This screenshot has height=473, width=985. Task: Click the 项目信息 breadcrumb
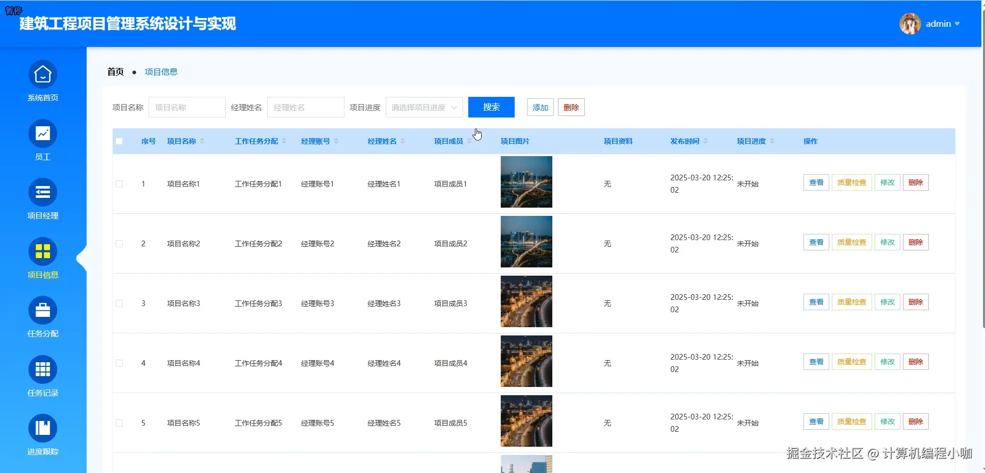[161, 72]
